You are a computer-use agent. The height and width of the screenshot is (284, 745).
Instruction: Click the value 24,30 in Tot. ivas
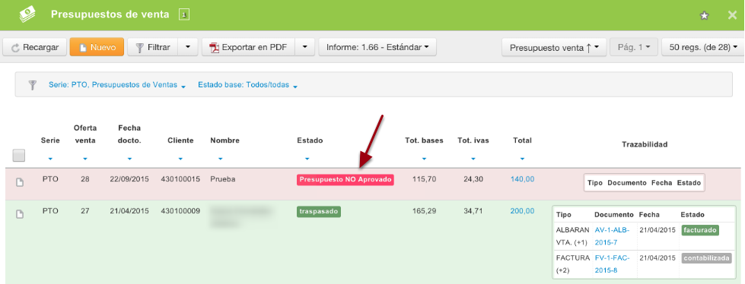tap(473, 179)
